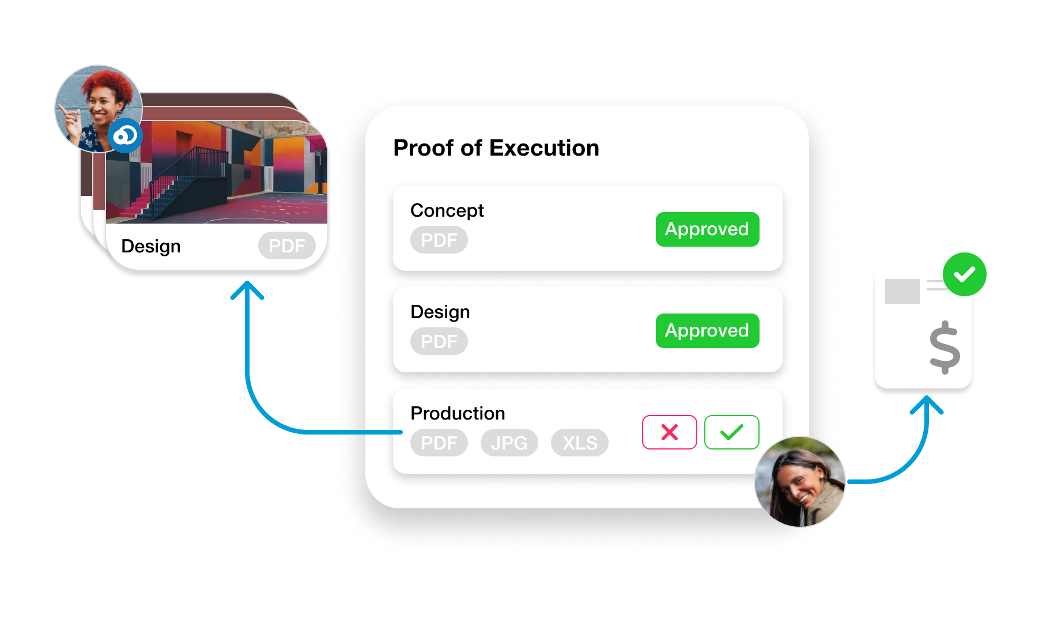The height and width of the screenshot is (627, 1050).
Task: Click the gray image placeholder on the invoice
Action: point(902,292)
